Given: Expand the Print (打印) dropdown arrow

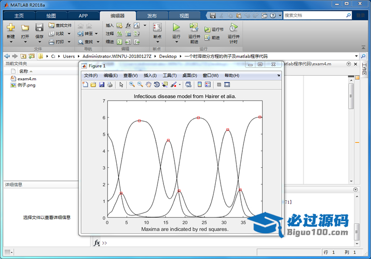Looking at the screenshot, I should (69, 42).
